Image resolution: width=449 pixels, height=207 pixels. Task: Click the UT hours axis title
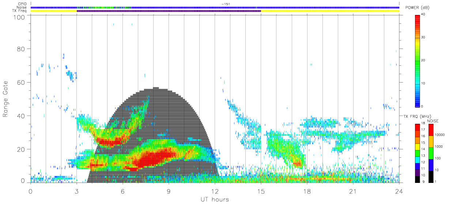[x=214, y=199]
